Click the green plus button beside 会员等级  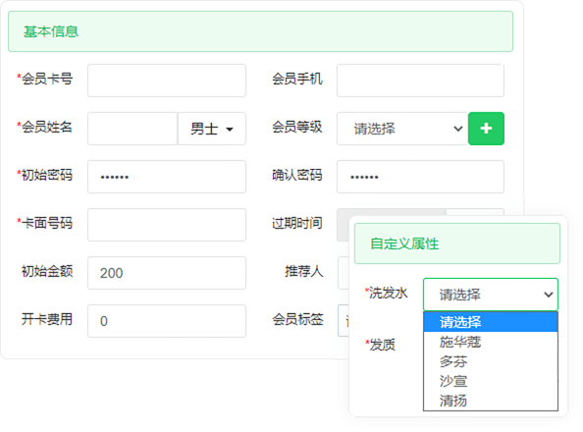(486, 129)
